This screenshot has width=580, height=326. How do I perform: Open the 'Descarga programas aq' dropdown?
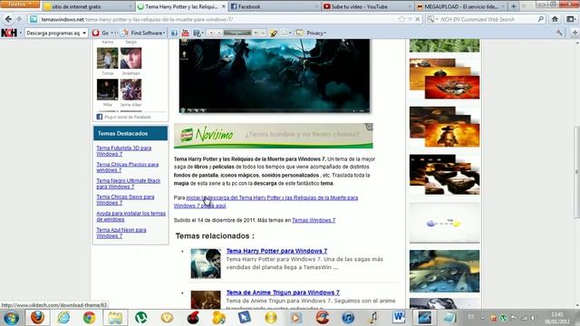(56, 33)
